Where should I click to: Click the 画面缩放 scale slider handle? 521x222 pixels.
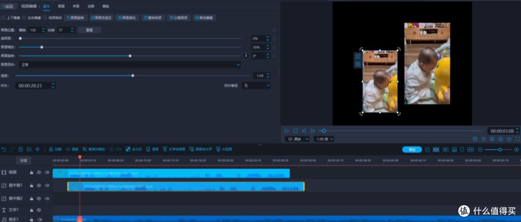(x=41, y=47)
